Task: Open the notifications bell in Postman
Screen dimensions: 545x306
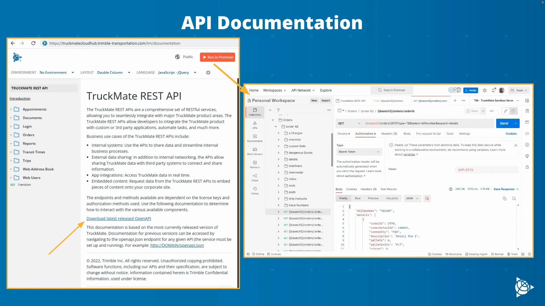Action: click(493, 90)
